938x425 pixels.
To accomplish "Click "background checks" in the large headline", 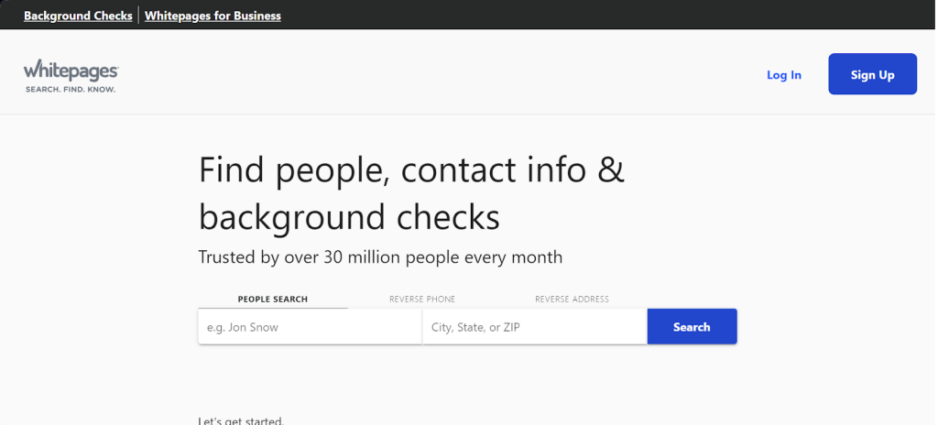I will click(x=349, y=217).
